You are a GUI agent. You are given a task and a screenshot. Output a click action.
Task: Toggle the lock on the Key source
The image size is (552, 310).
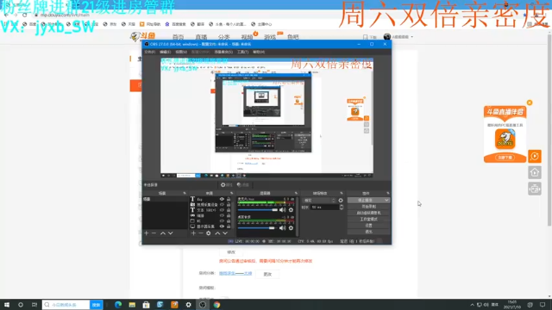coord(229,199)
